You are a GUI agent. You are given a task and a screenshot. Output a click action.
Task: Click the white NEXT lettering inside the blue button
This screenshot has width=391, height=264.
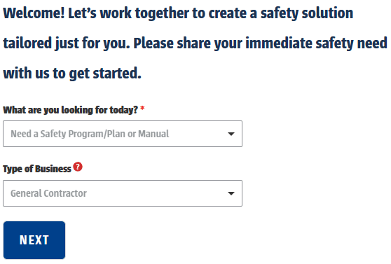[34, 240]
